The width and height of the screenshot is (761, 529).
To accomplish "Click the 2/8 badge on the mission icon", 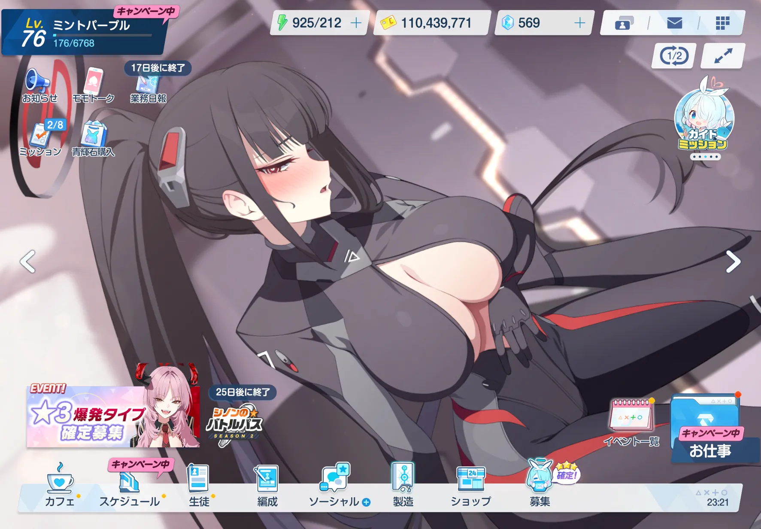I will (55, 125).
